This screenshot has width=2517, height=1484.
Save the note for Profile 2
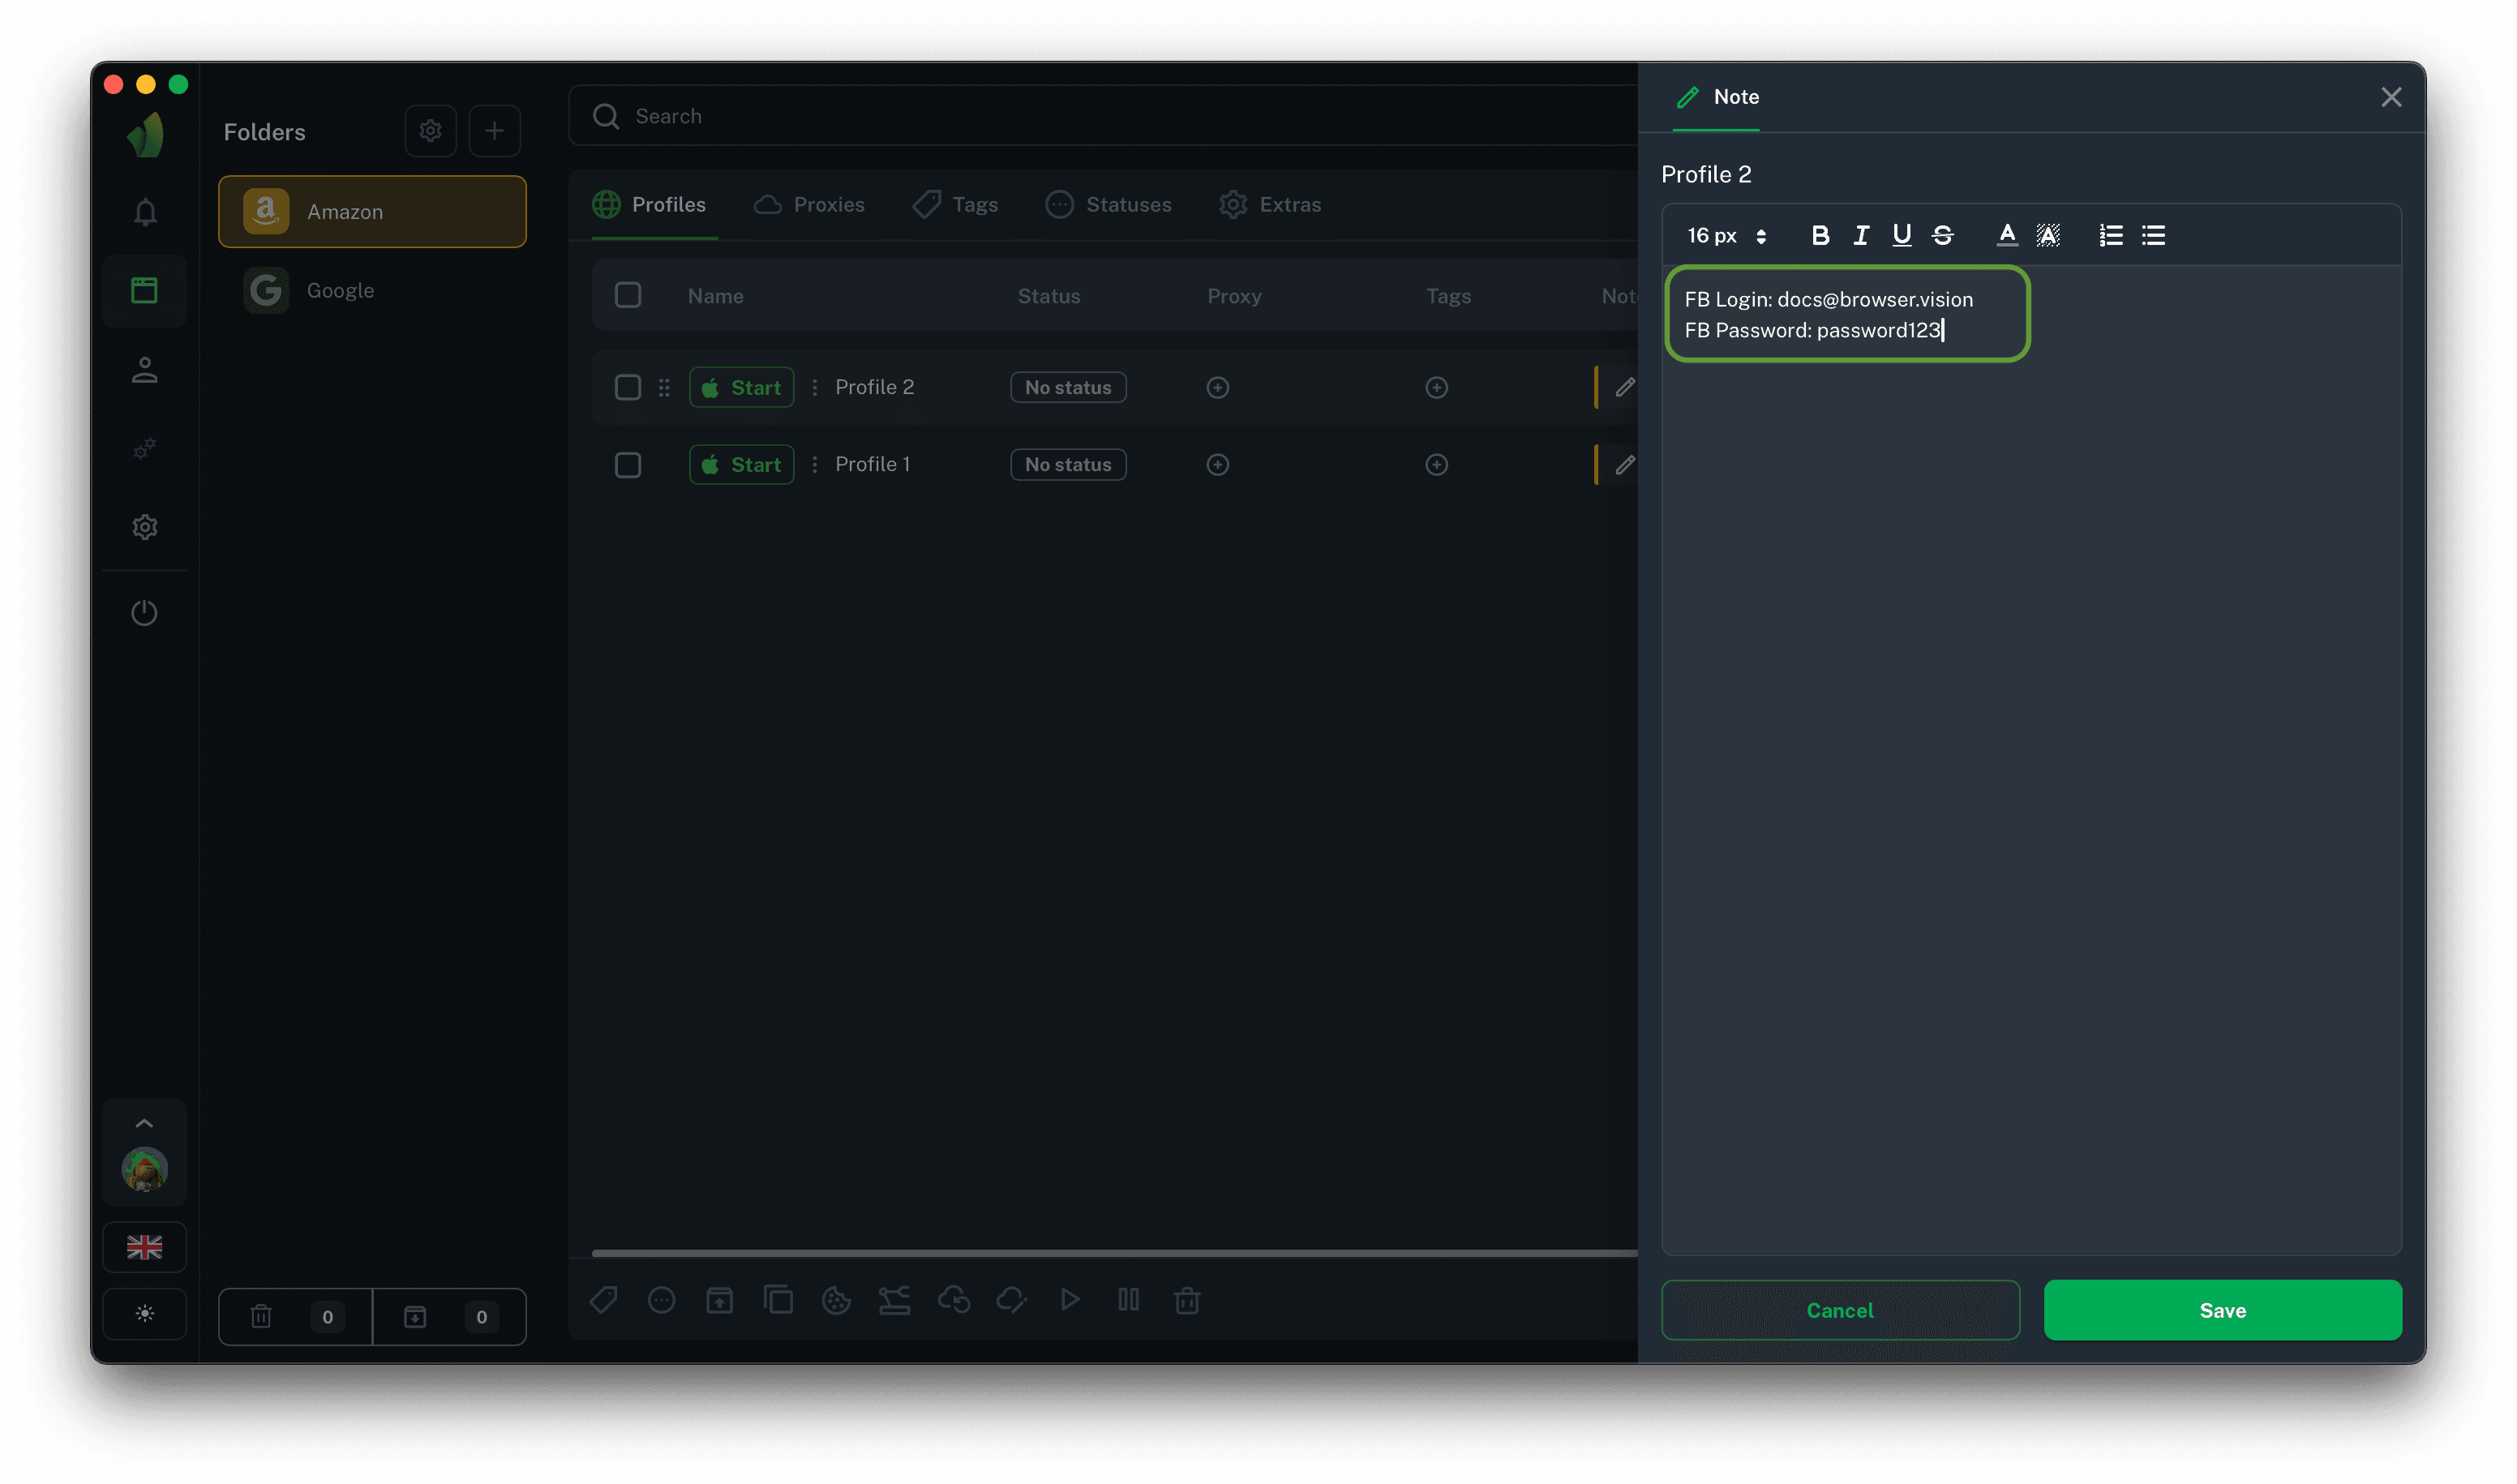point(2222,1310)
